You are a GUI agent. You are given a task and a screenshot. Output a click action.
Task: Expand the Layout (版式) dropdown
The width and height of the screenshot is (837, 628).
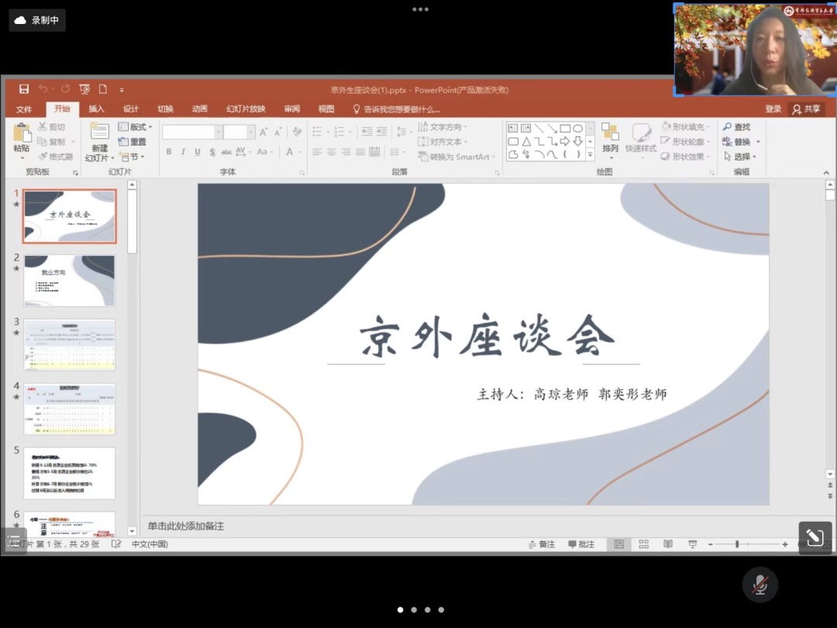pyautogui.click(x=136, y=127)
